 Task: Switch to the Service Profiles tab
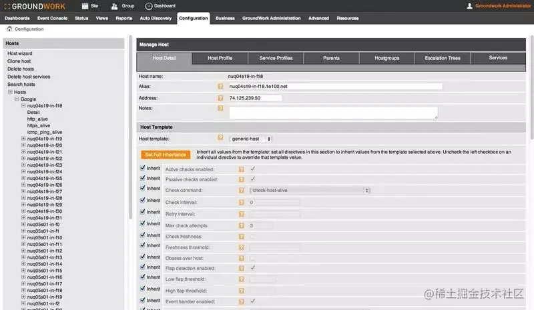tap(276, 58)
